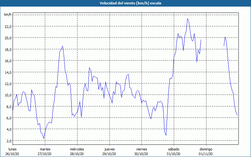Screen dimensions: 251x157
Task: Click the chart title 'Velocidad del viento [km/h] escala'
Action: pyautogui.click(x=130, y=3)
